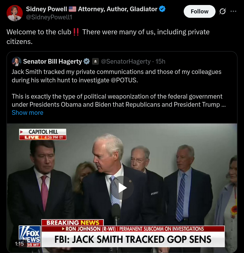Click the @POTUS mention in quoted post
Image resolution: width=244 pixels, height=253 pixels.
pyautogui.click(x=124, y=80)
